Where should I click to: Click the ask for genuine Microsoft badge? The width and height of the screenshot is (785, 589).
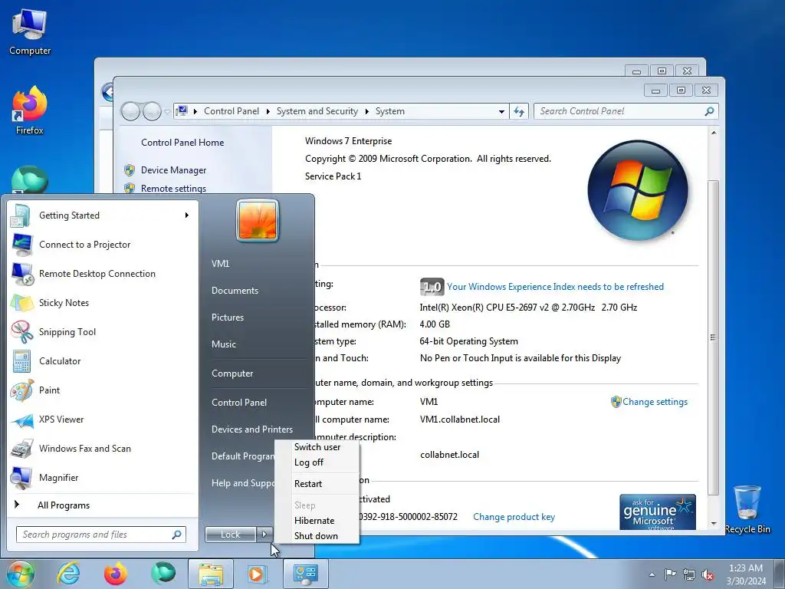(x=657, y=512)
